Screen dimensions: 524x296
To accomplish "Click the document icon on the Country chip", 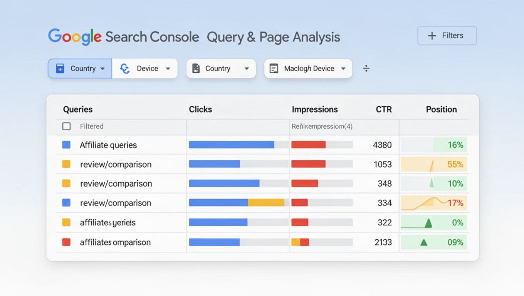I will (196, 68).
